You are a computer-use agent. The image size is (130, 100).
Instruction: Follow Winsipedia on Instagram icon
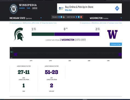pos(64,17)
